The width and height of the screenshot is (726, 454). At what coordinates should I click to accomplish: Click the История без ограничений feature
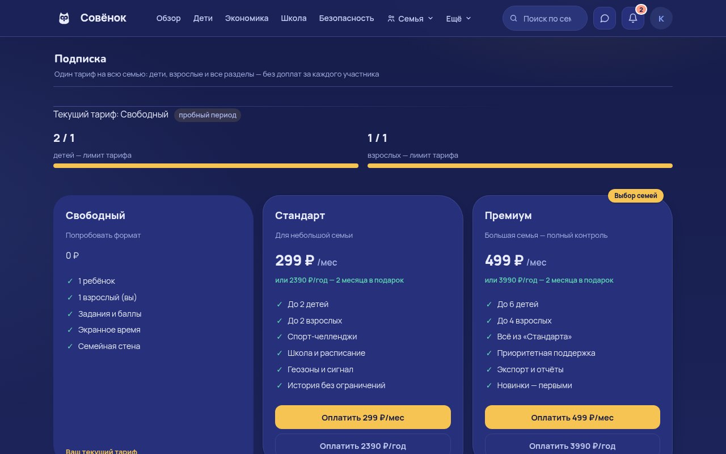click(x=336, y=385)
